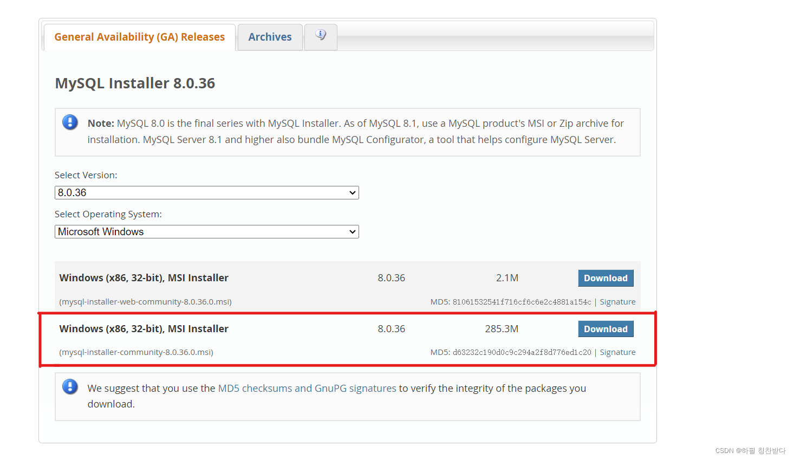Viewport: 794px width, 459px height.
Task: Switch to the Archives tab
Action: click(x=270, y=37)
